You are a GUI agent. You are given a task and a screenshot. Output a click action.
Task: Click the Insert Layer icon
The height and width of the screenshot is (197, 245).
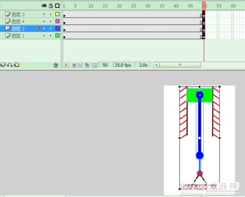coord(3,65)
